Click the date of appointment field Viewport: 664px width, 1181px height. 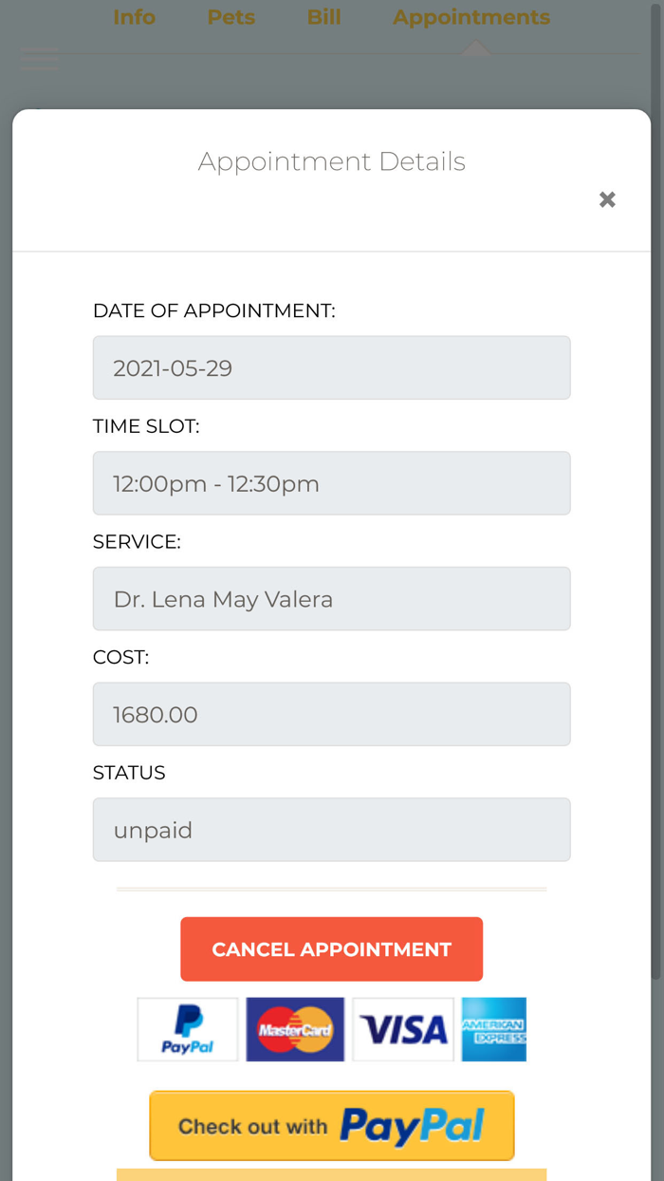[331, 367]
